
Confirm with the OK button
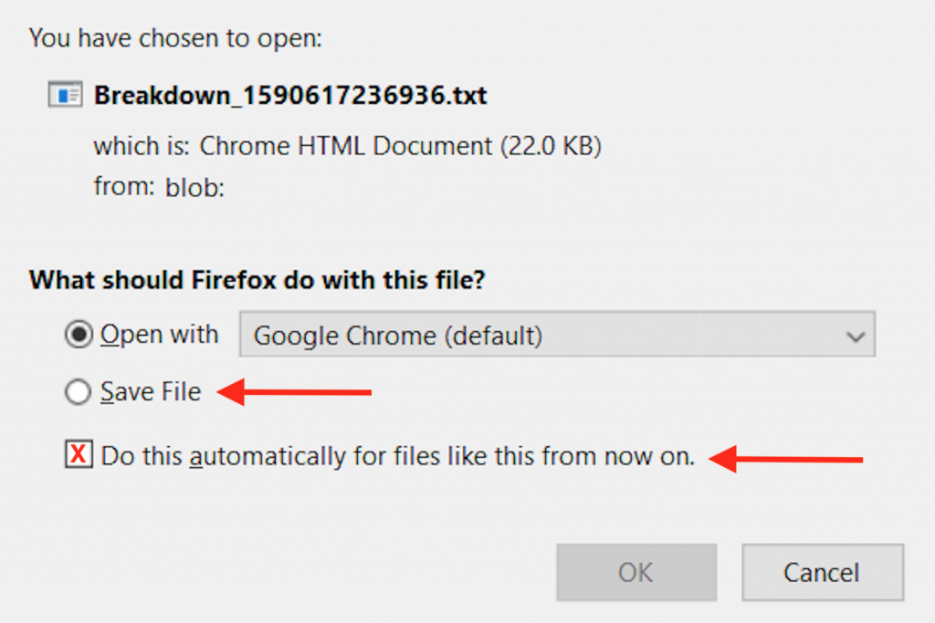click(x=636, y=572)
